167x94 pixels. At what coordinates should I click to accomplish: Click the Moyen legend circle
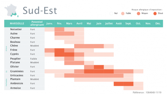(x=138, y=13)
